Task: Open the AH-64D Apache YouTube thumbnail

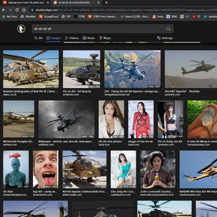Action: coord(191,69)
